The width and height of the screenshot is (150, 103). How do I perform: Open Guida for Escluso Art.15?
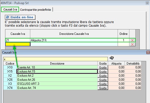tap(103, 72)
